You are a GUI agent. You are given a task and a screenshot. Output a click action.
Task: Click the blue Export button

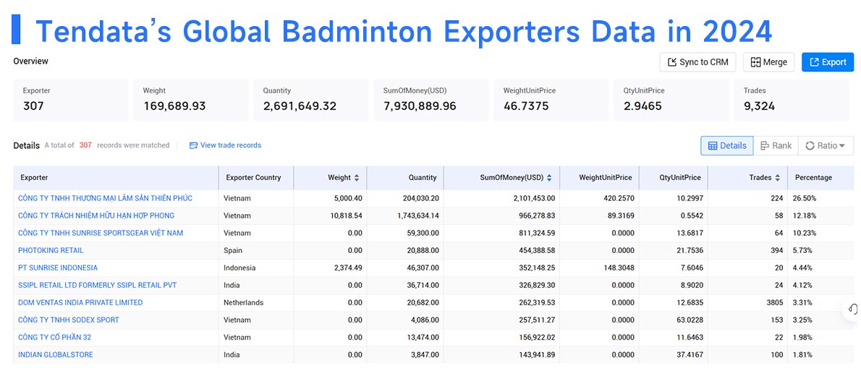(x=828, y=62)
